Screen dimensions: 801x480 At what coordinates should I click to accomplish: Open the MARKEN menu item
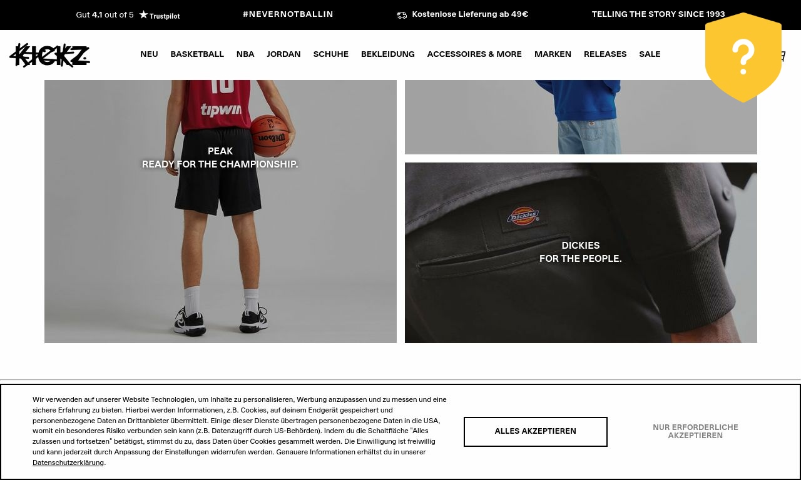[553, 54]
